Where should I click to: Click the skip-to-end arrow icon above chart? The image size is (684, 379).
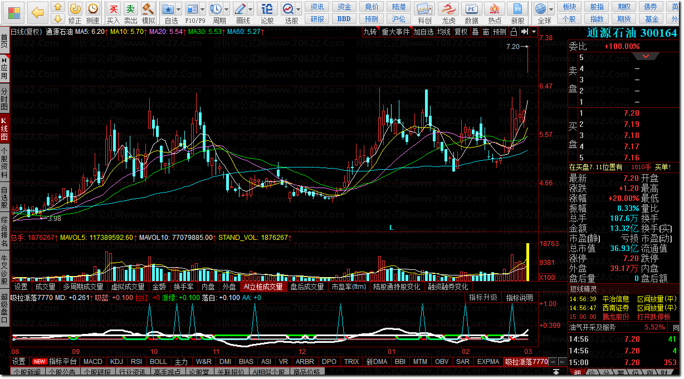[525, 32]
